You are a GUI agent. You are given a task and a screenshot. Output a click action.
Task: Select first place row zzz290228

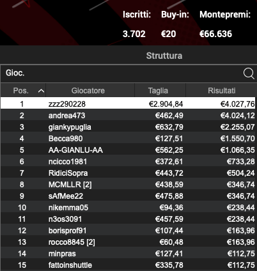coord(128,104)
